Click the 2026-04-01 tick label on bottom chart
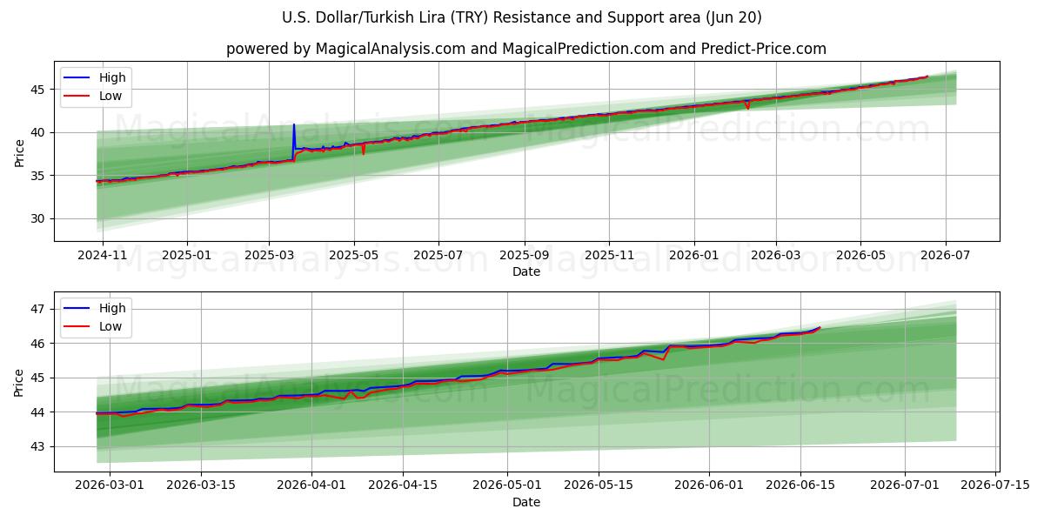This screenshot has width=1044, height=522. pyautogui.click(x=312, y=485)
